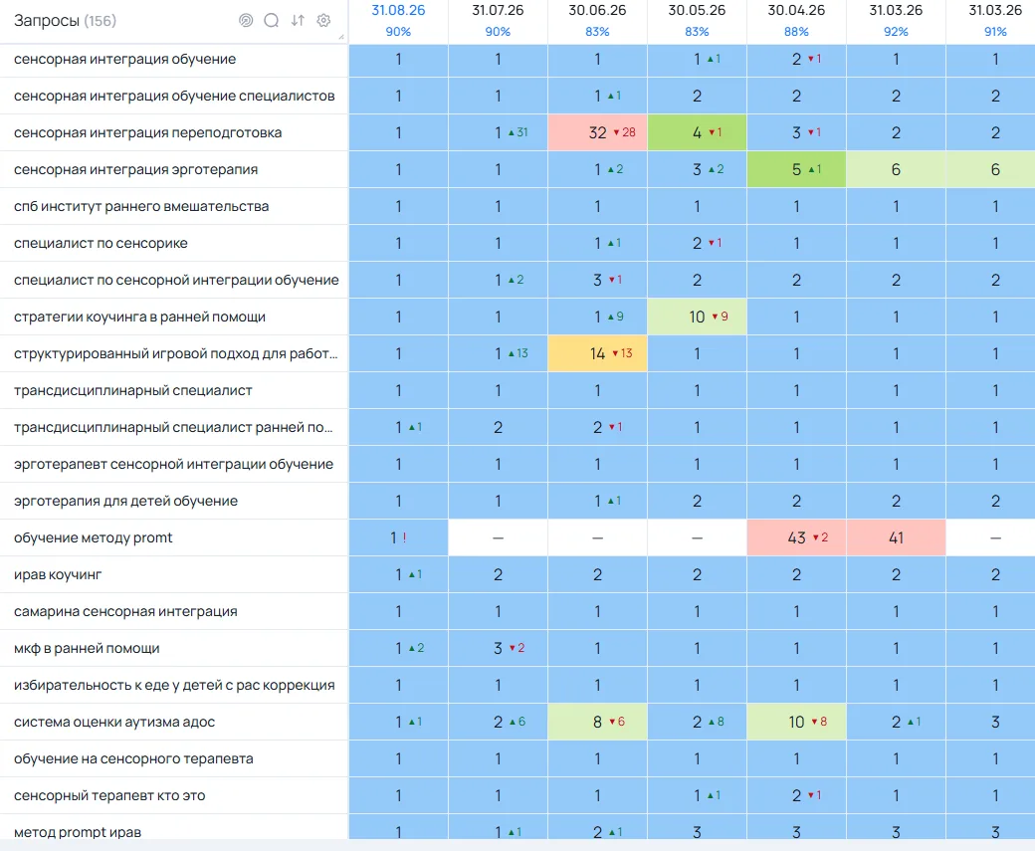
Task: Select query 'метод prompt ирав'
Action: 78,832
